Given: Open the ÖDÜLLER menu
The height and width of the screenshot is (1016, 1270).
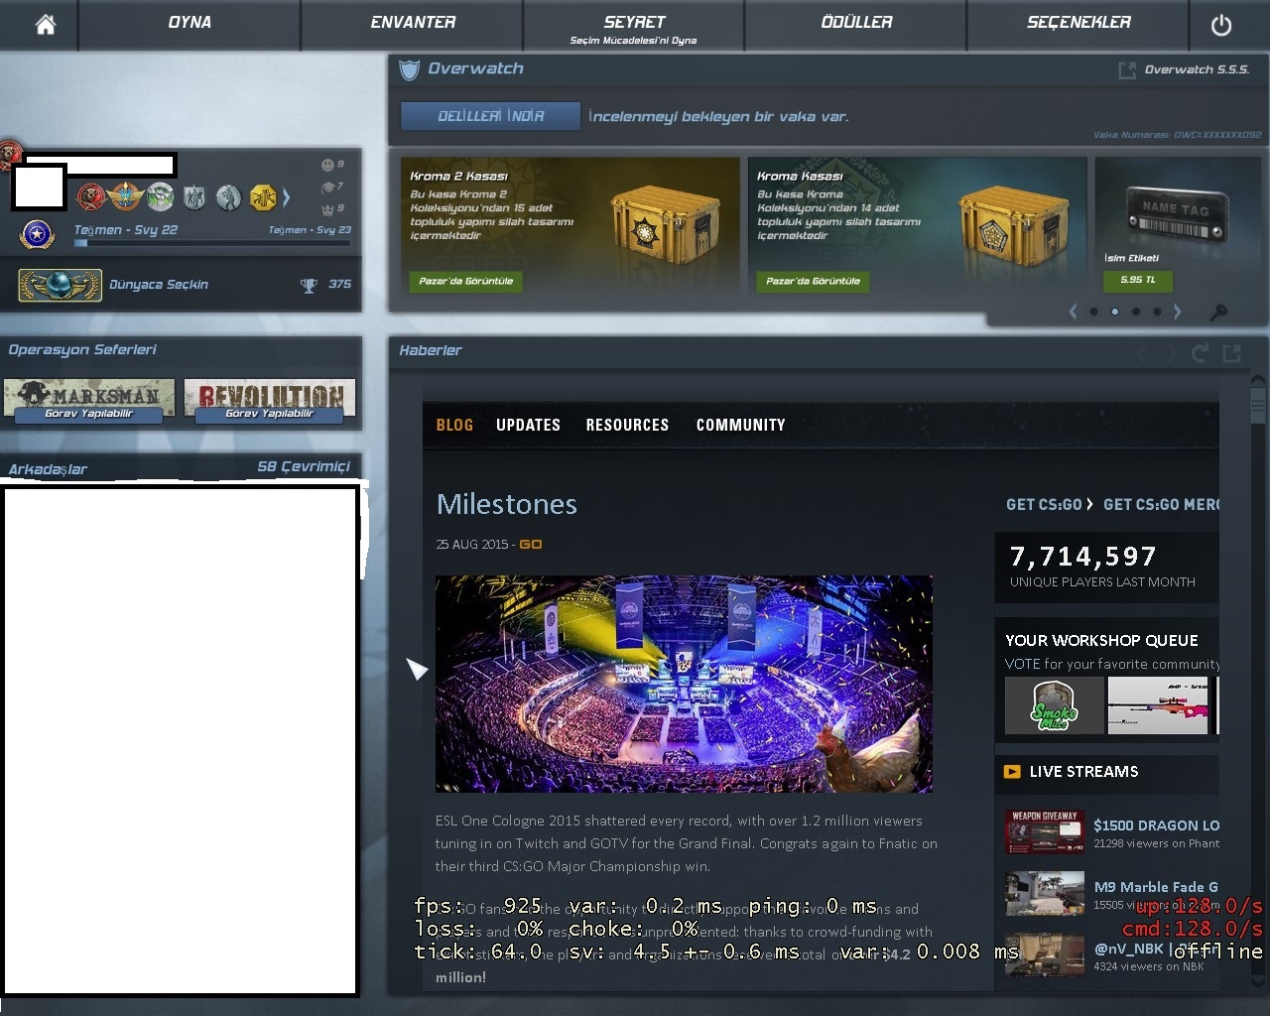Looking at the screenshot, I should coord(856,23).
